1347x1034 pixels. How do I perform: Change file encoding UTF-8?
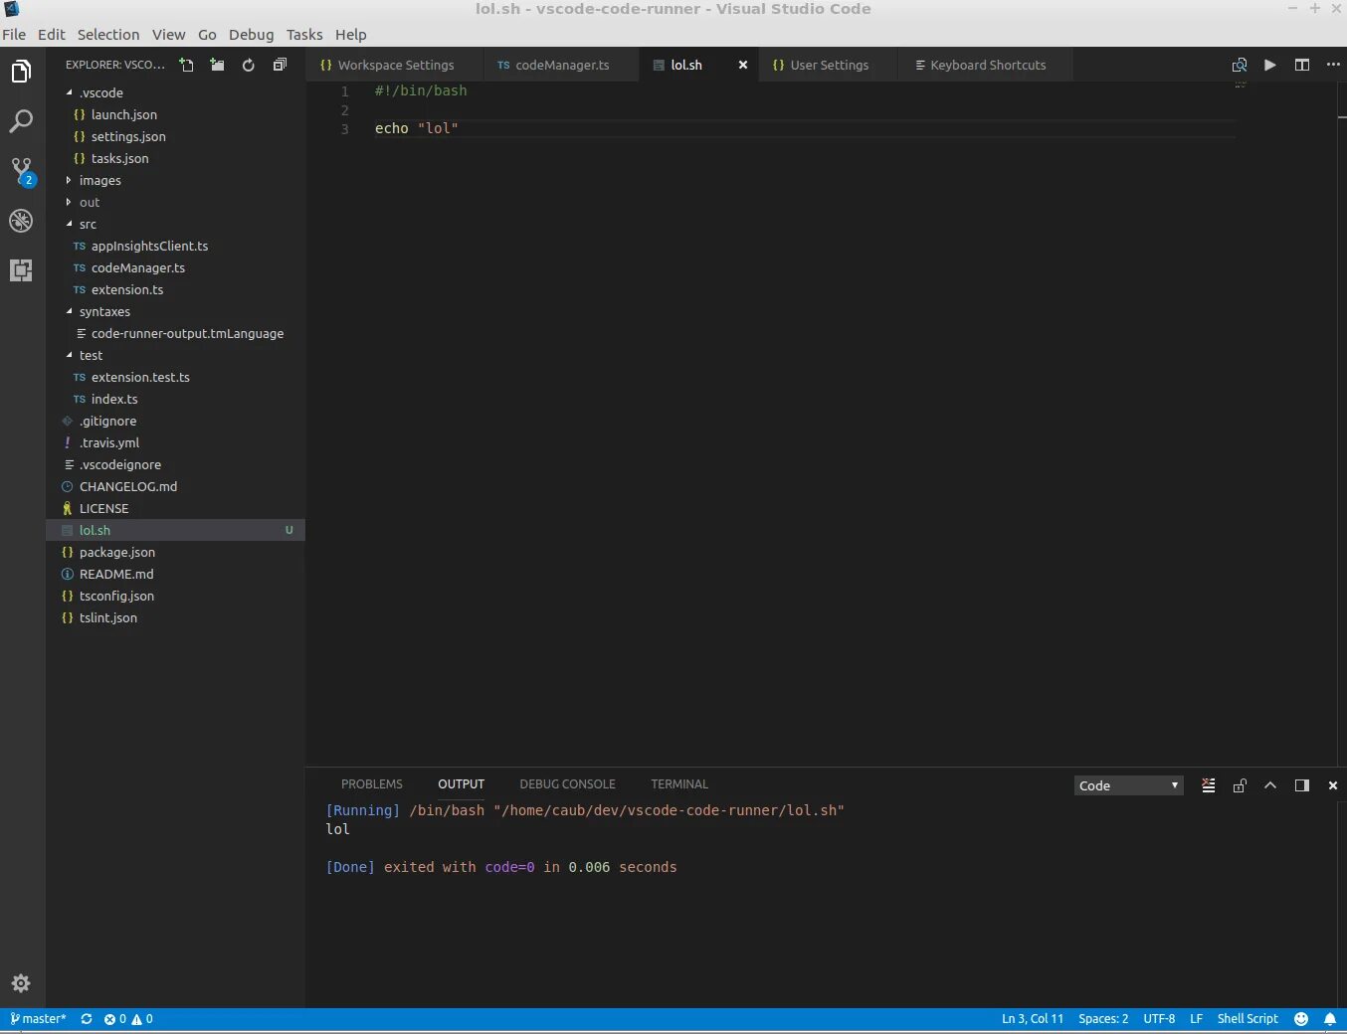(1159, 1019)
